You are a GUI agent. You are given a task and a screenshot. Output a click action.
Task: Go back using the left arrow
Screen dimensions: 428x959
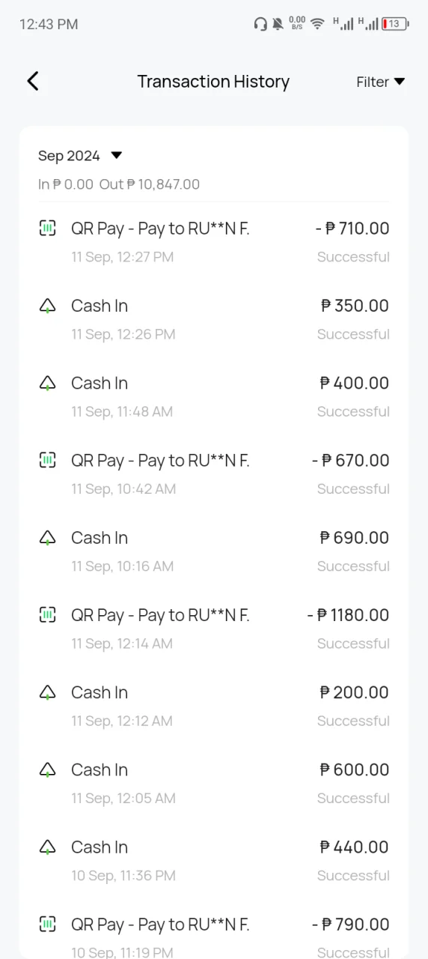click(32, 82)
